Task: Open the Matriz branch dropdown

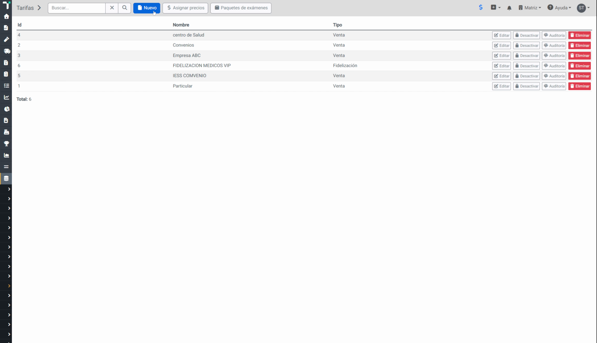Action: point(530,8)
